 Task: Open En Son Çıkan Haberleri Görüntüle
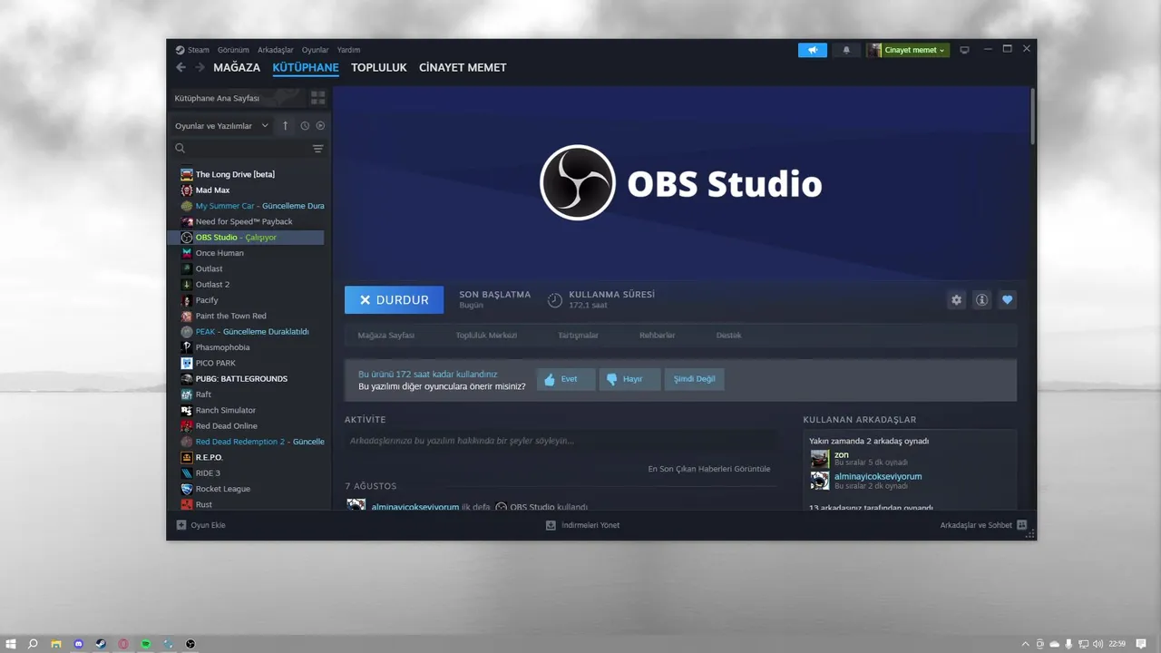click(709, 469)
